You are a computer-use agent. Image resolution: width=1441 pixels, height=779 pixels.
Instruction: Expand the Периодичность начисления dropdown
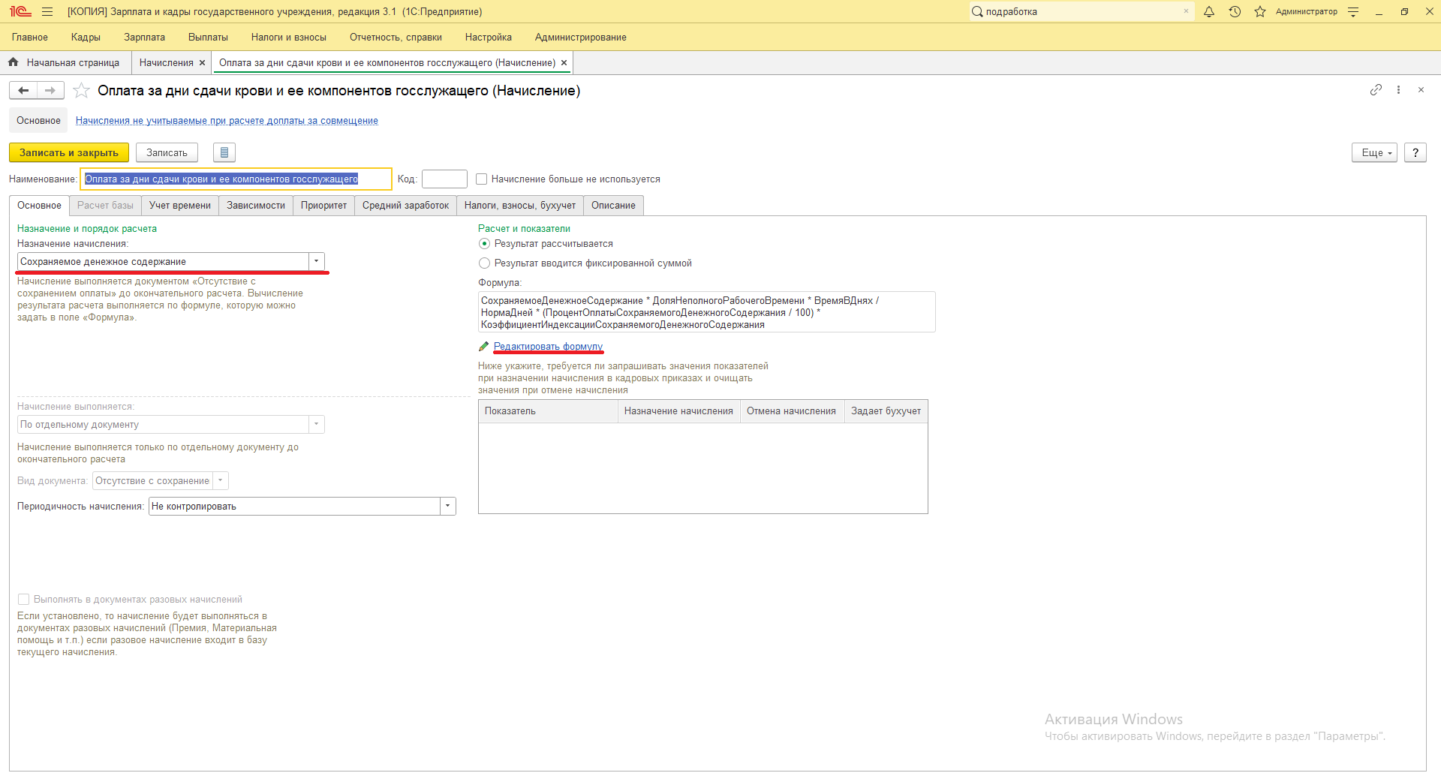(448, 507)
